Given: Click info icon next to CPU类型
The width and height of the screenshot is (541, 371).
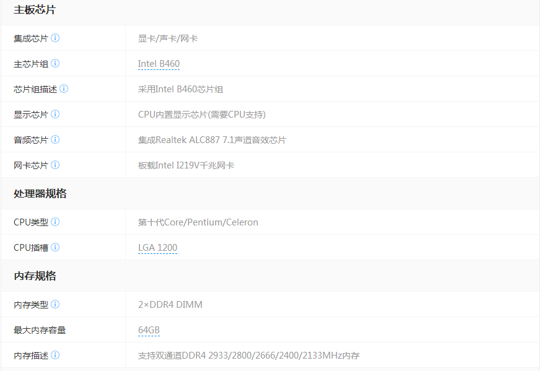Looking at the screenshot, I should [55, 222].
